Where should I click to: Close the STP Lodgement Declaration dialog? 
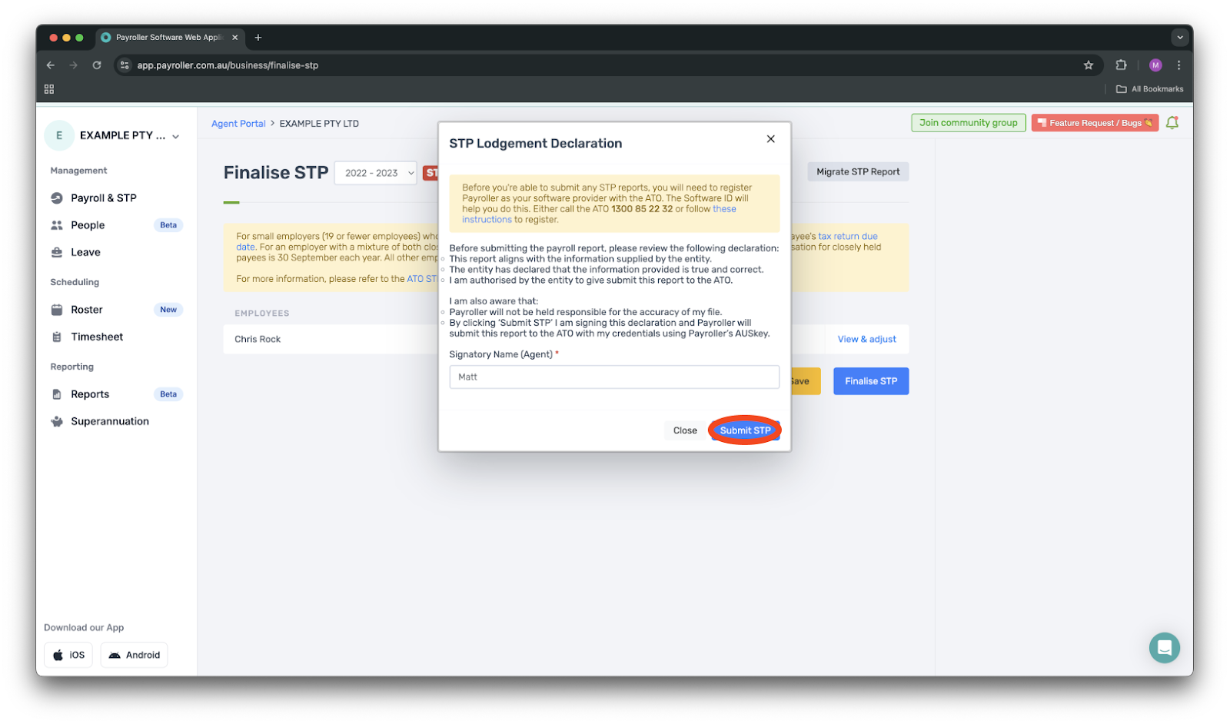771,139
